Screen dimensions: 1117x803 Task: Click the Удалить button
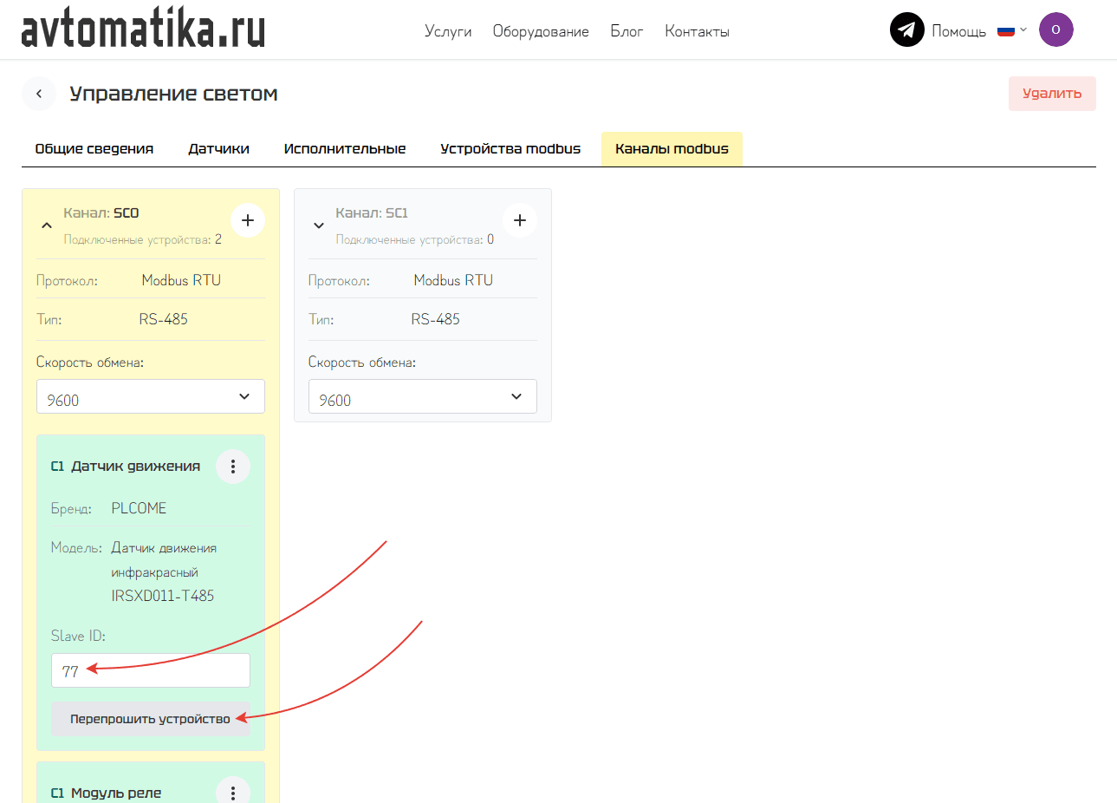[x=1051, y=94]
